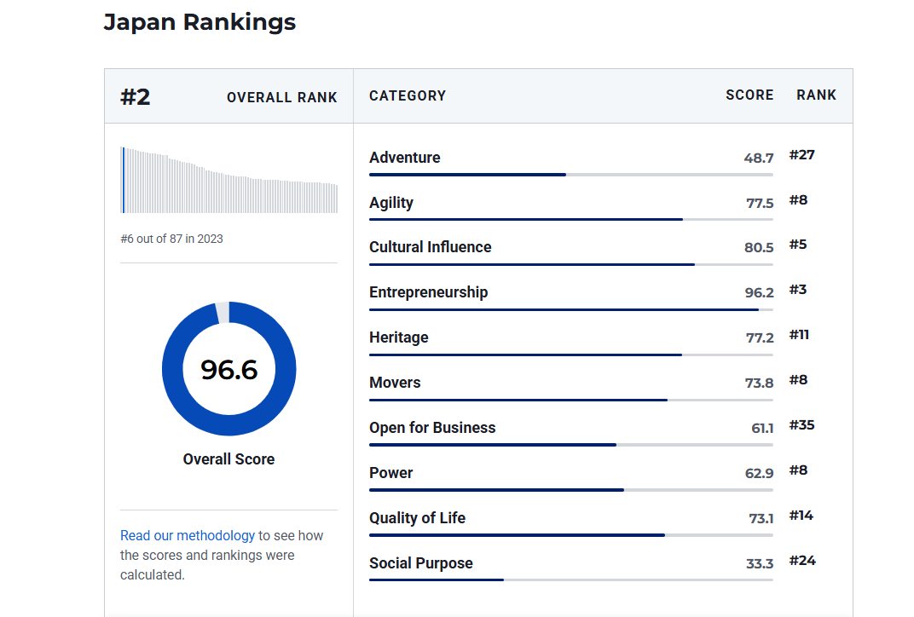The height and width of the screenshot is (617, 914).
Task: Click the Agility score bar
Action: 570,219
